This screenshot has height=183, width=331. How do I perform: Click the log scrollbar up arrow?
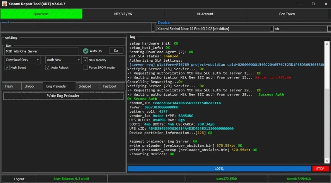[x=327, y=44]
